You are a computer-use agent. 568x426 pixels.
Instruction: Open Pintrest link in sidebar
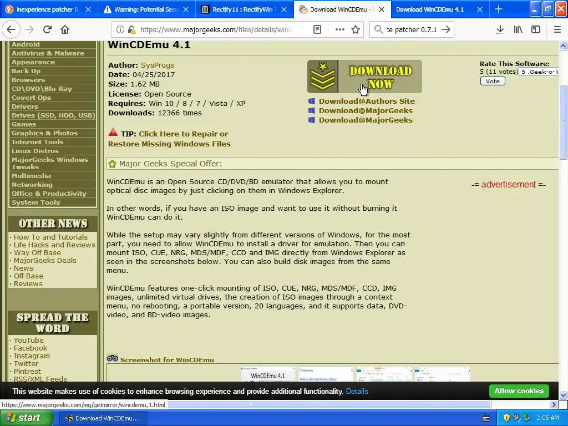click(x=27, y=371)
